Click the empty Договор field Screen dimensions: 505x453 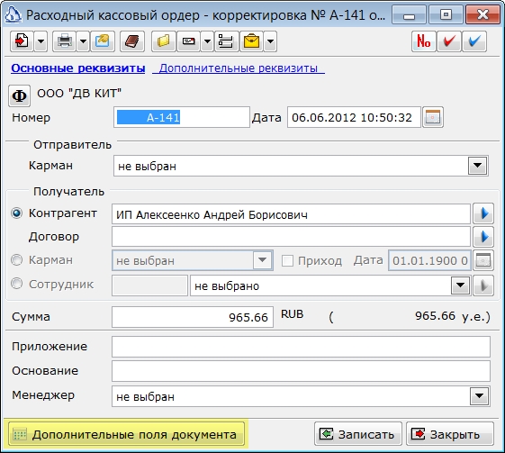291,237
